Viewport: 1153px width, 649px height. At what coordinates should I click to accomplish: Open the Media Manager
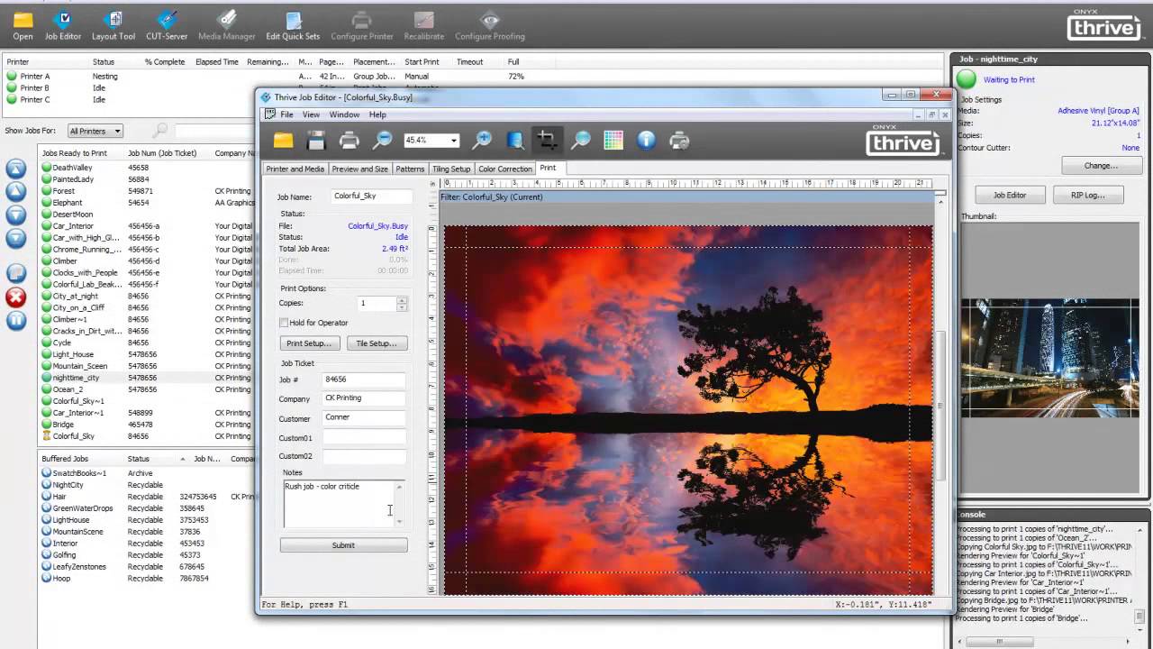coord(226,24)
